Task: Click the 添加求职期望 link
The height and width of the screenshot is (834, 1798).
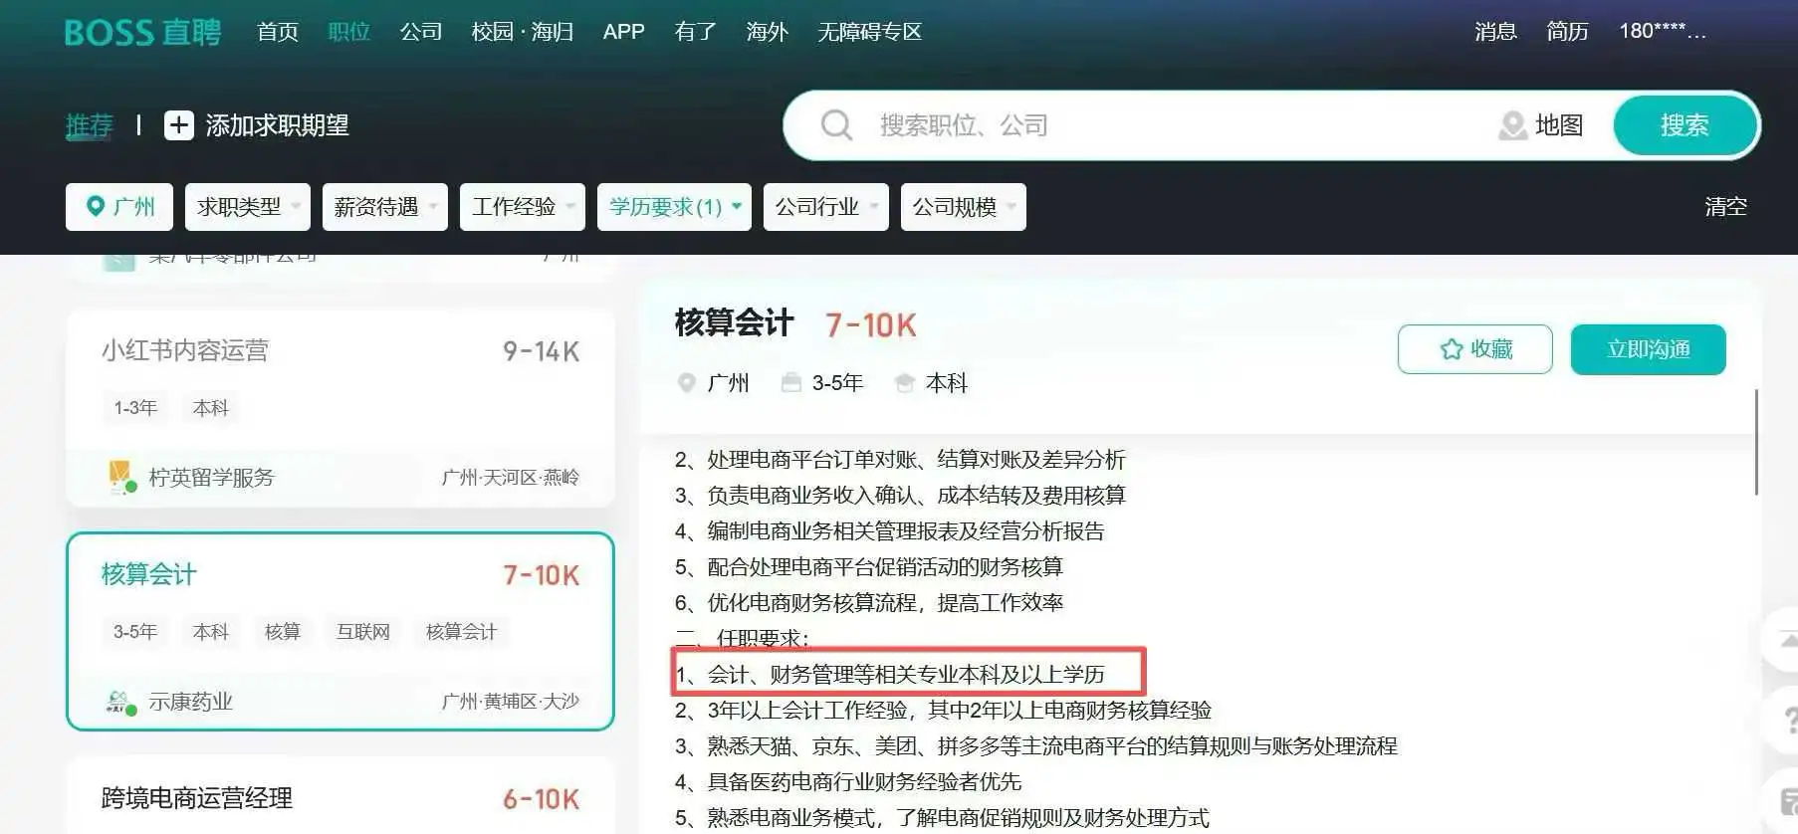Action: click(278, 125)
